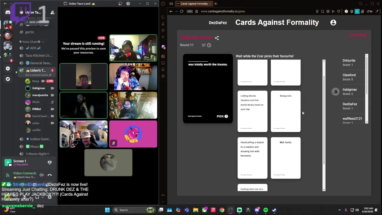The image size is (382, 215).
Task: Join the General Sess voice channel
Action: [x=37, y=63]
